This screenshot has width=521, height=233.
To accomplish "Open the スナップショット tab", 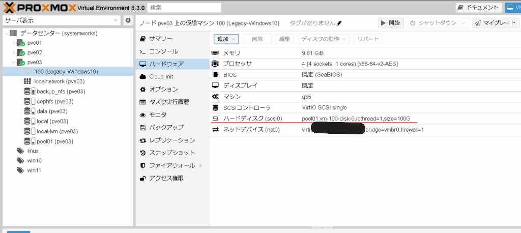I will click(x=173, y=153).
